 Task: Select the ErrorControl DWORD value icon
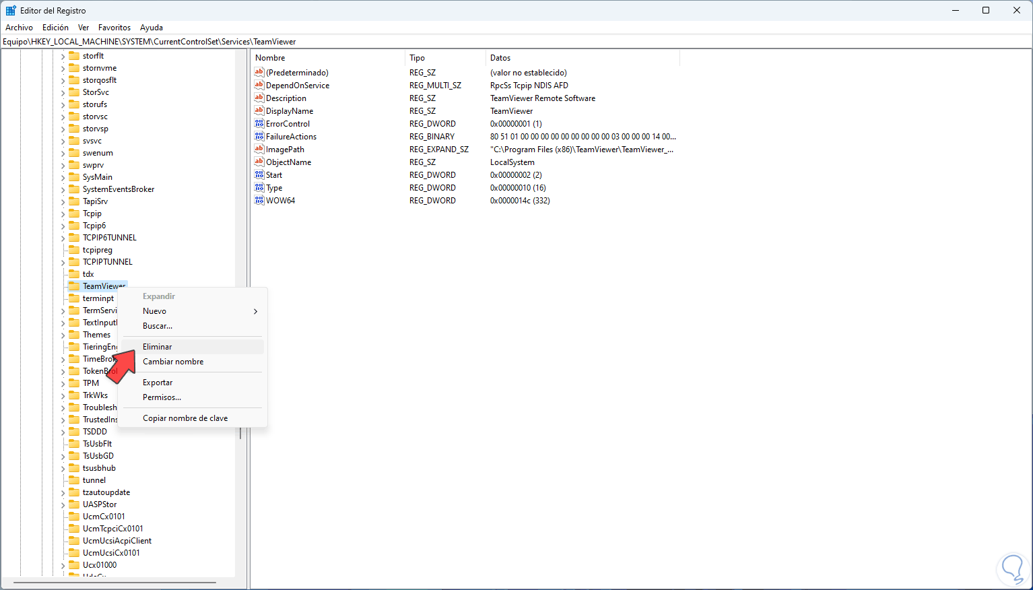click(x=259, y=123)
